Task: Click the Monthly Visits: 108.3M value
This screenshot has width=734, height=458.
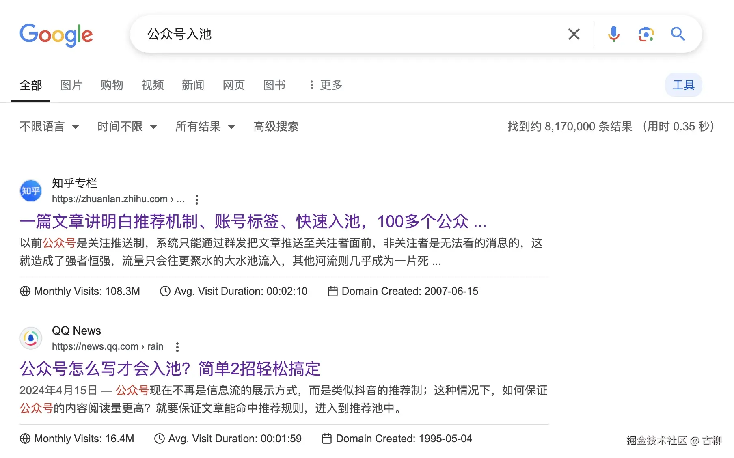Action: tap(87, 291)
